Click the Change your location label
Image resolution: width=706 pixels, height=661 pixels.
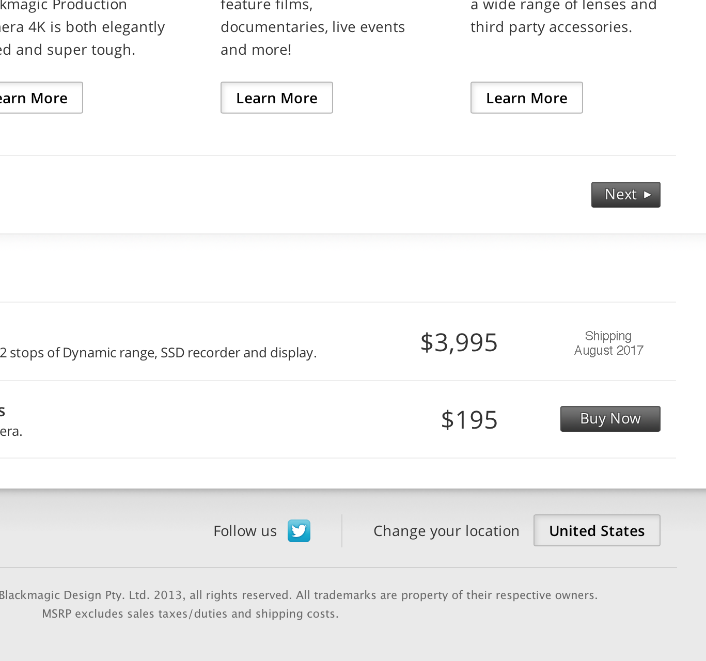coord(446,531)
